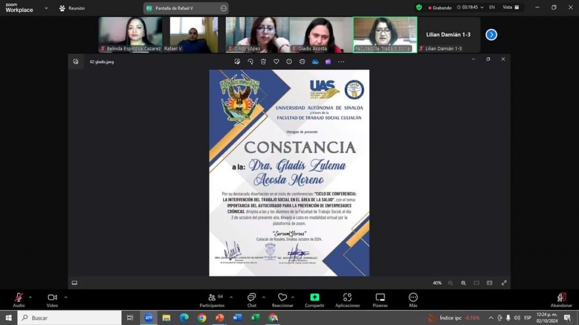Screen dimensions: 579x325
Task: Open Pizarras whiteboards
Action: click(380, 299)
